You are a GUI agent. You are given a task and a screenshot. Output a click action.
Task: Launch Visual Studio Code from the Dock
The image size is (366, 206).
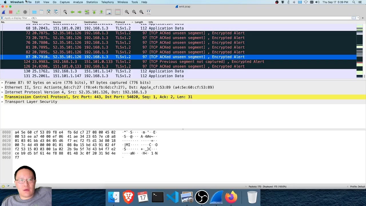click(172, 197)
